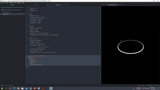The image size is (160, 90).
Task: Click the animation-delay: 0s line
Action: (36, 65)
